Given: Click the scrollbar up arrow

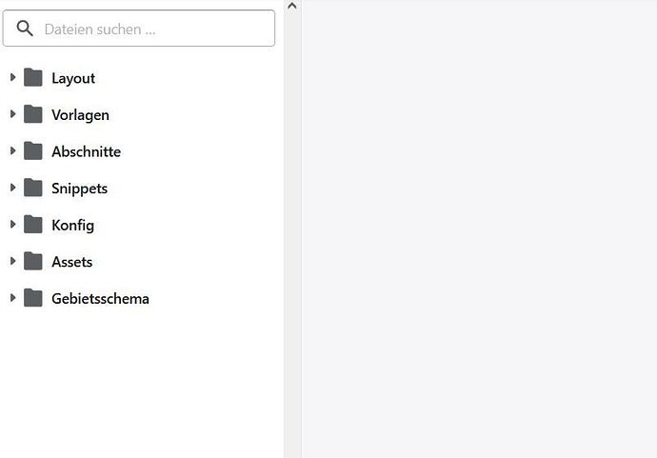Looking at the screenshot, I should [292, 7].
